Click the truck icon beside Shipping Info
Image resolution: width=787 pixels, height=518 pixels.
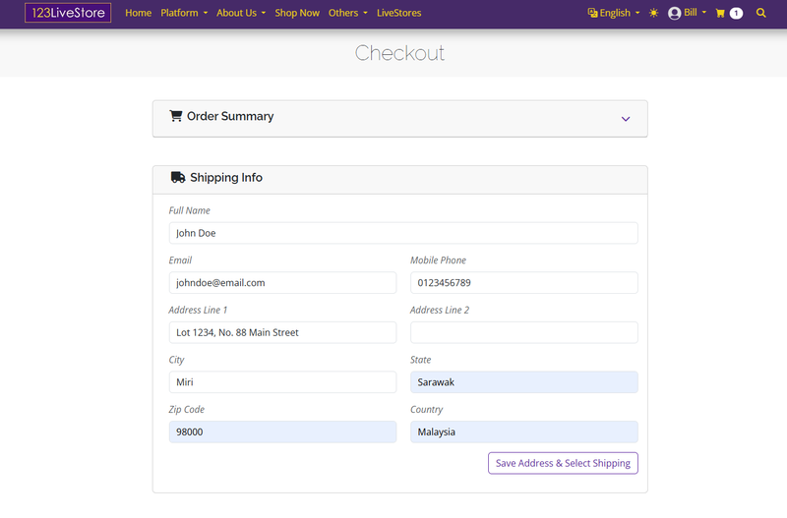click(x=178, y=178)
